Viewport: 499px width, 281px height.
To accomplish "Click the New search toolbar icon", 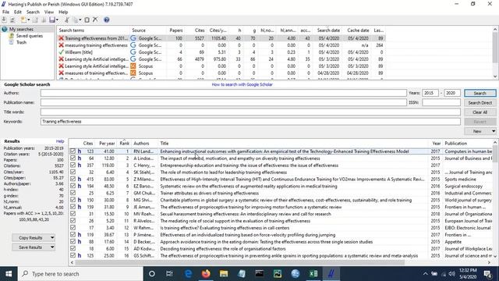I will [23, 20].
